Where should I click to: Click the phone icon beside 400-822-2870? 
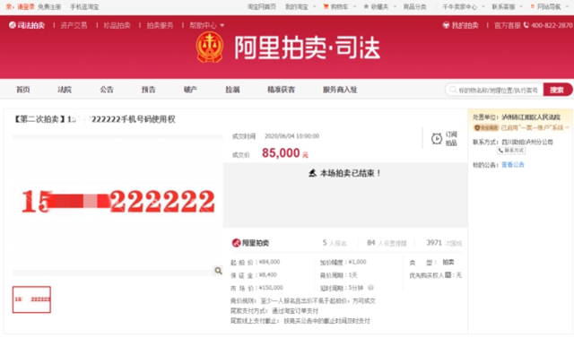[526, 25]
